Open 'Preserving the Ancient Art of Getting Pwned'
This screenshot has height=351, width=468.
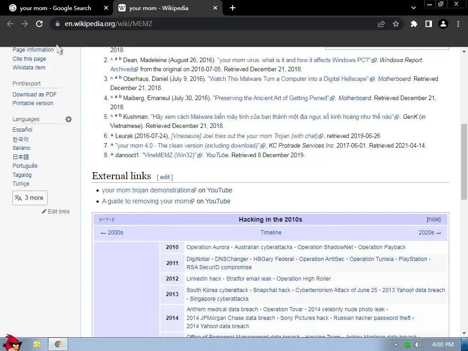[x=273, y=98]
